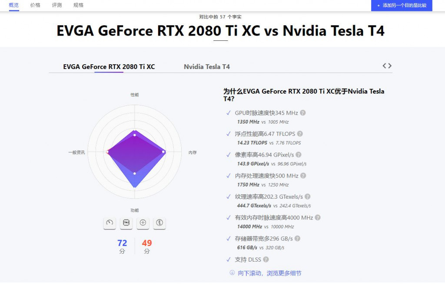Image resolution: width=445 pixels, height=285 pixels.
Task: Click previous arrow in product tab bar
Action: [x=384, y=66]
